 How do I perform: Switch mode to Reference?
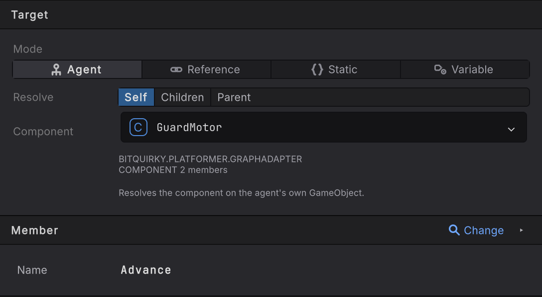tap(206, 69)
